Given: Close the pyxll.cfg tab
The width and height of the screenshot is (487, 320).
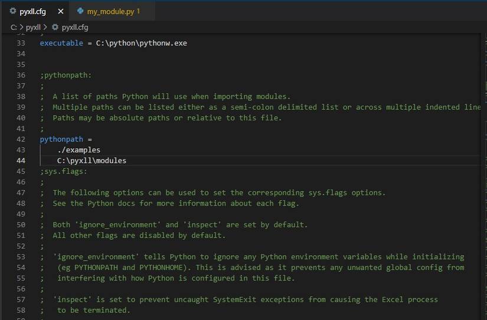Looking at the screenshot, I should pyautogui.click(x=60, y=11).
